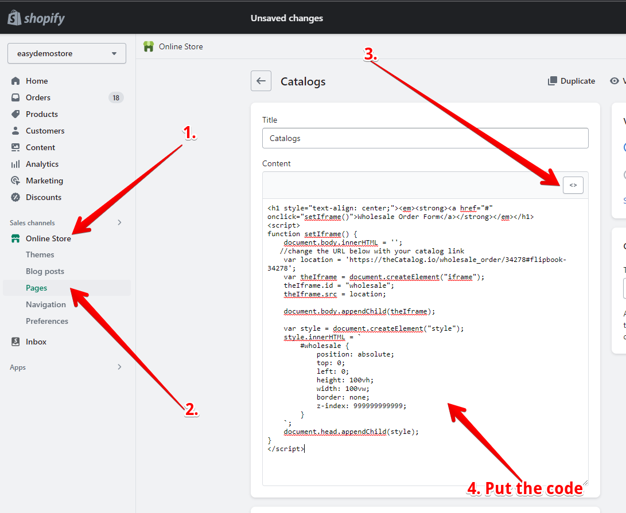Click the Home icon in sidebar
The image size is (626, 513).
coord(15,81)
